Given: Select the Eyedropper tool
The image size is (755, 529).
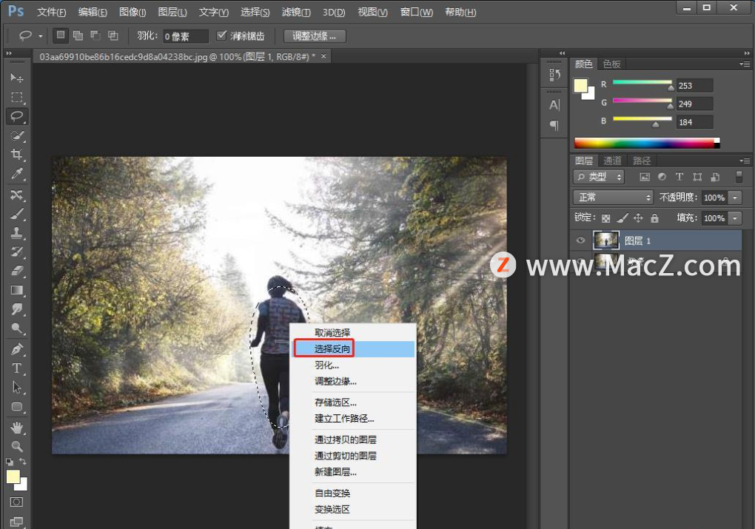Looking at the screenshot, I should [x=17, y=174].
